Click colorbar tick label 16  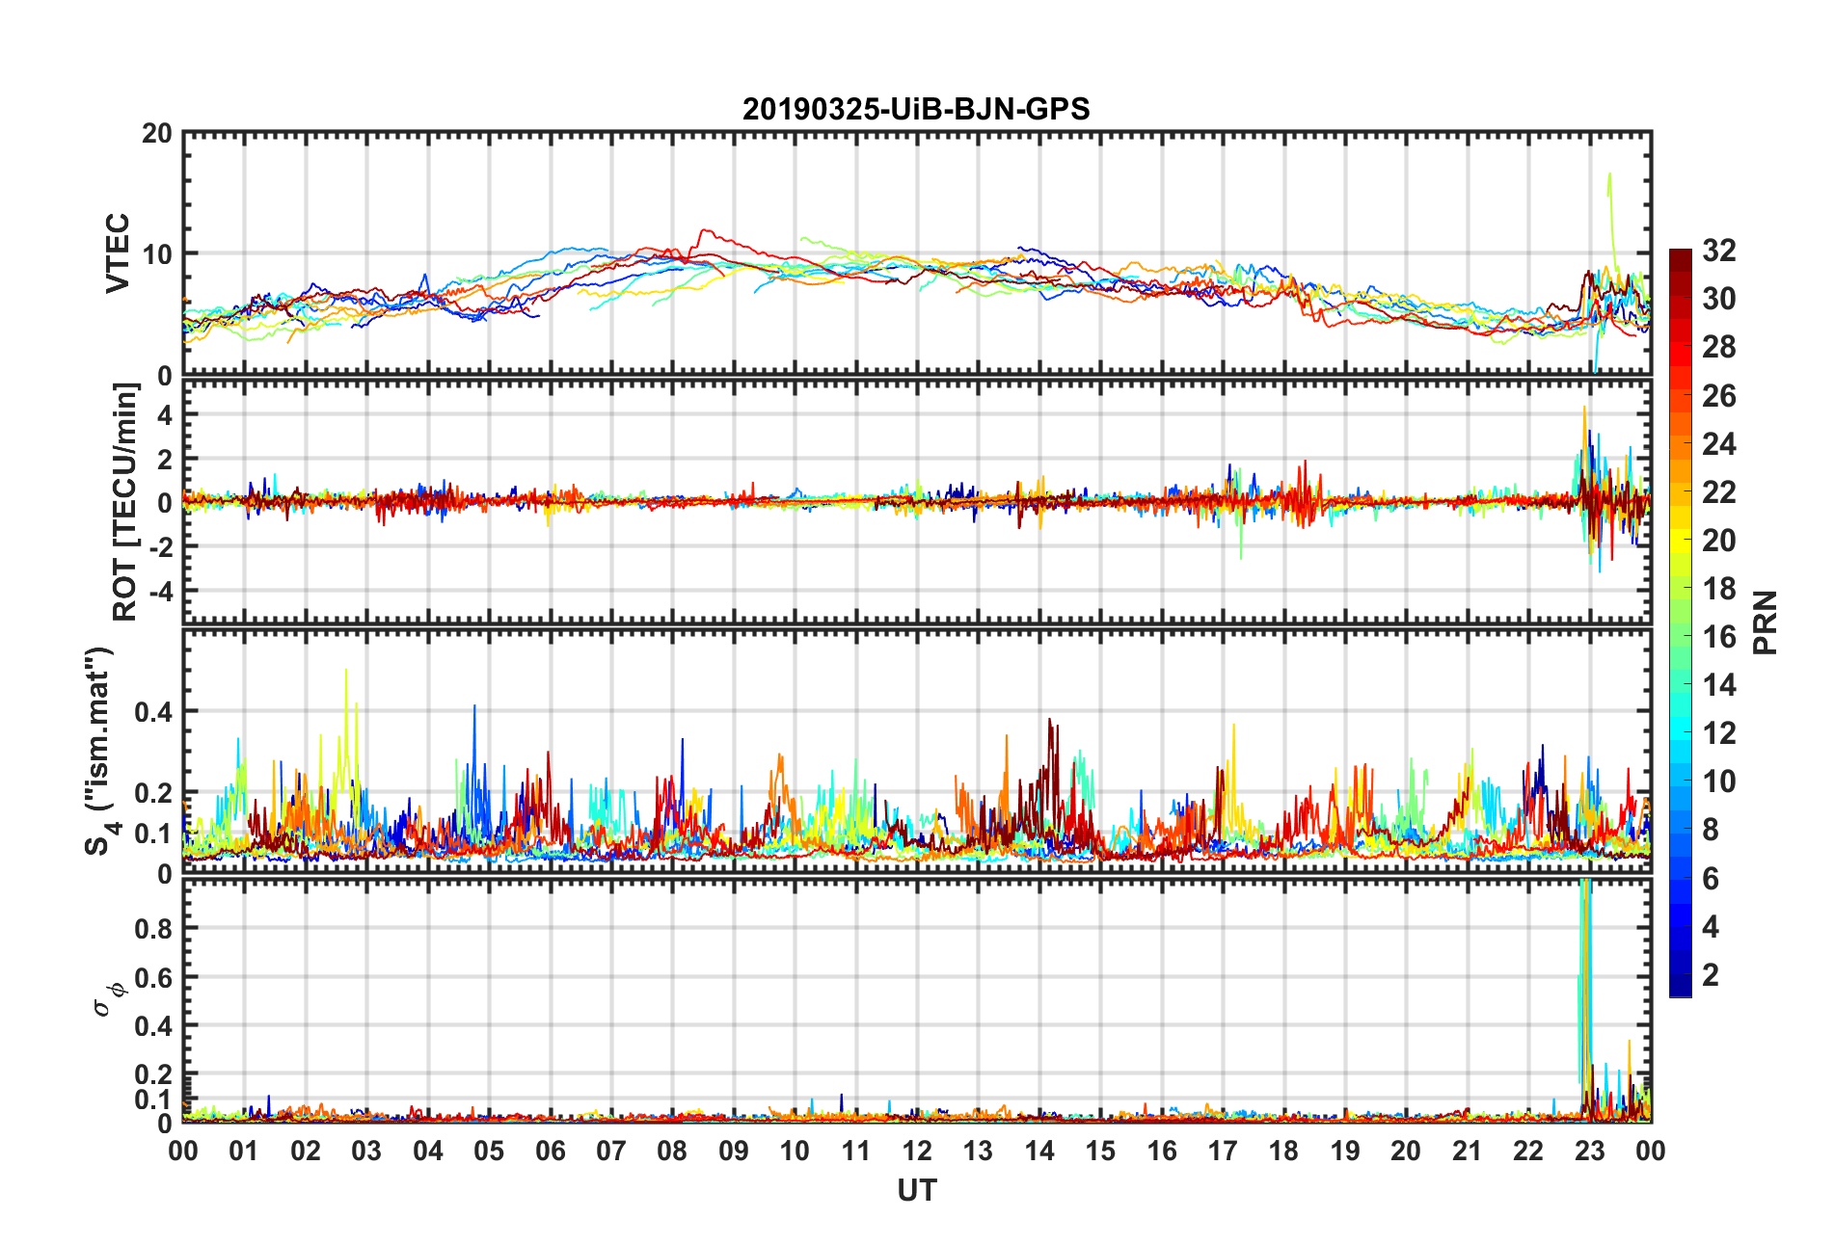pyautogui.click(x=1719, y=636)
